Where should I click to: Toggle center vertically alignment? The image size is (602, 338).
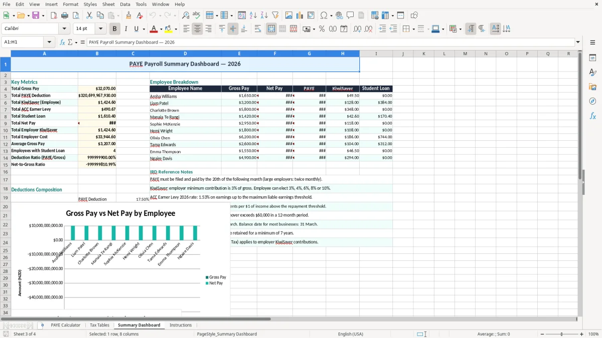233,29
